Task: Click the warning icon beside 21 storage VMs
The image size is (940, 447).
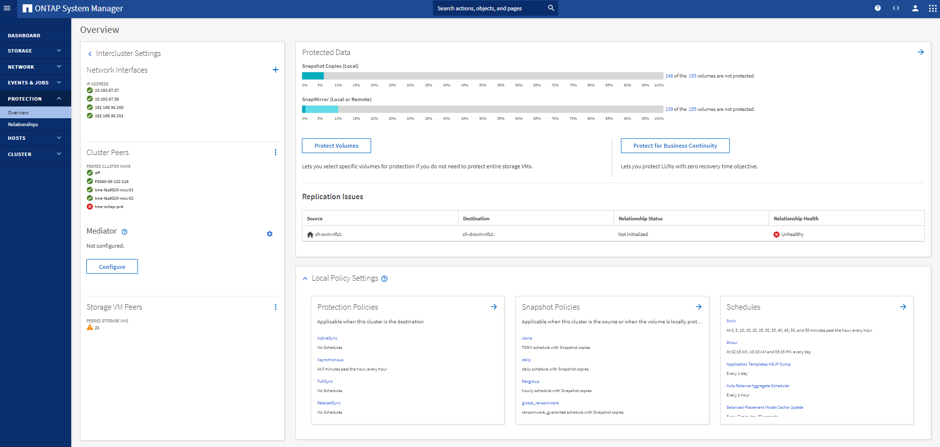Action: point(90,327)
